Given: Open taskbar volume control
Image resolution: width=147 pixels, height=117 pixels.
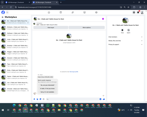Looking at the screenshot, I should coord(131,110).
